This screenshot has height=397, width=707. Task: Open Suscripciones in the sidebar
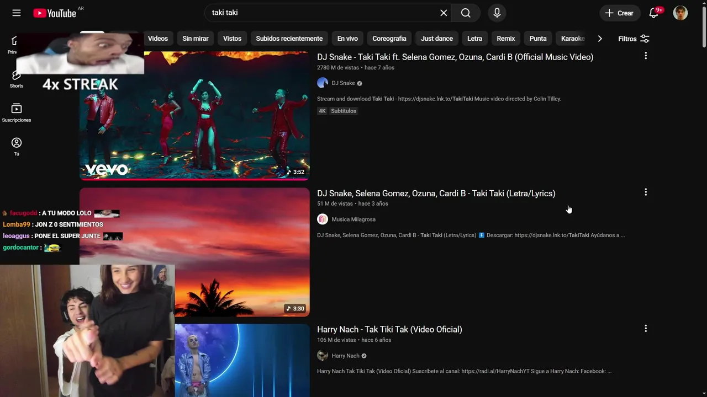click(x=17, y=113)
